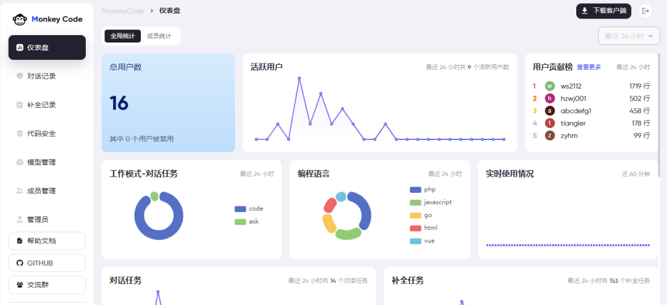667x305 pixels.
Task: Click the magenta avatar of hzwj001
Action: [550, 99]
